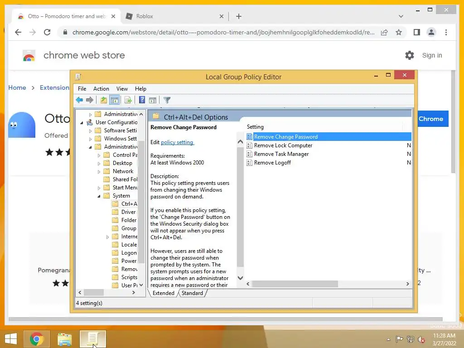Click Sign in on Chrome Web Store
The image size is (464, 348).
[x=432, y=55]
